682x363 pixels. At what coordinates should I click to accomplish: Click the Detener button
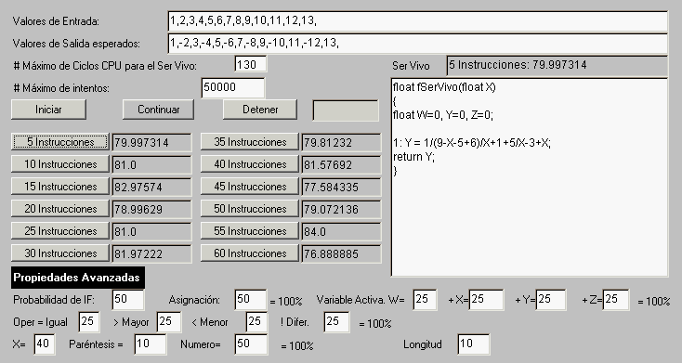[260, 110]
